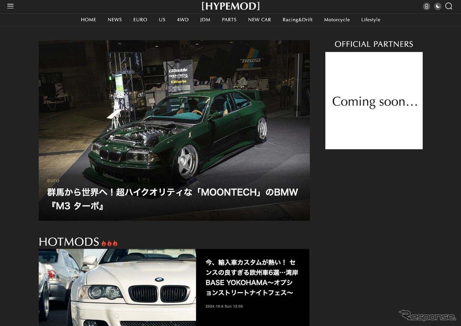Viewport: 461px width, 326px height.
Task: Click the 'Coming soon…' partners banner
Action: coord(374,101)
